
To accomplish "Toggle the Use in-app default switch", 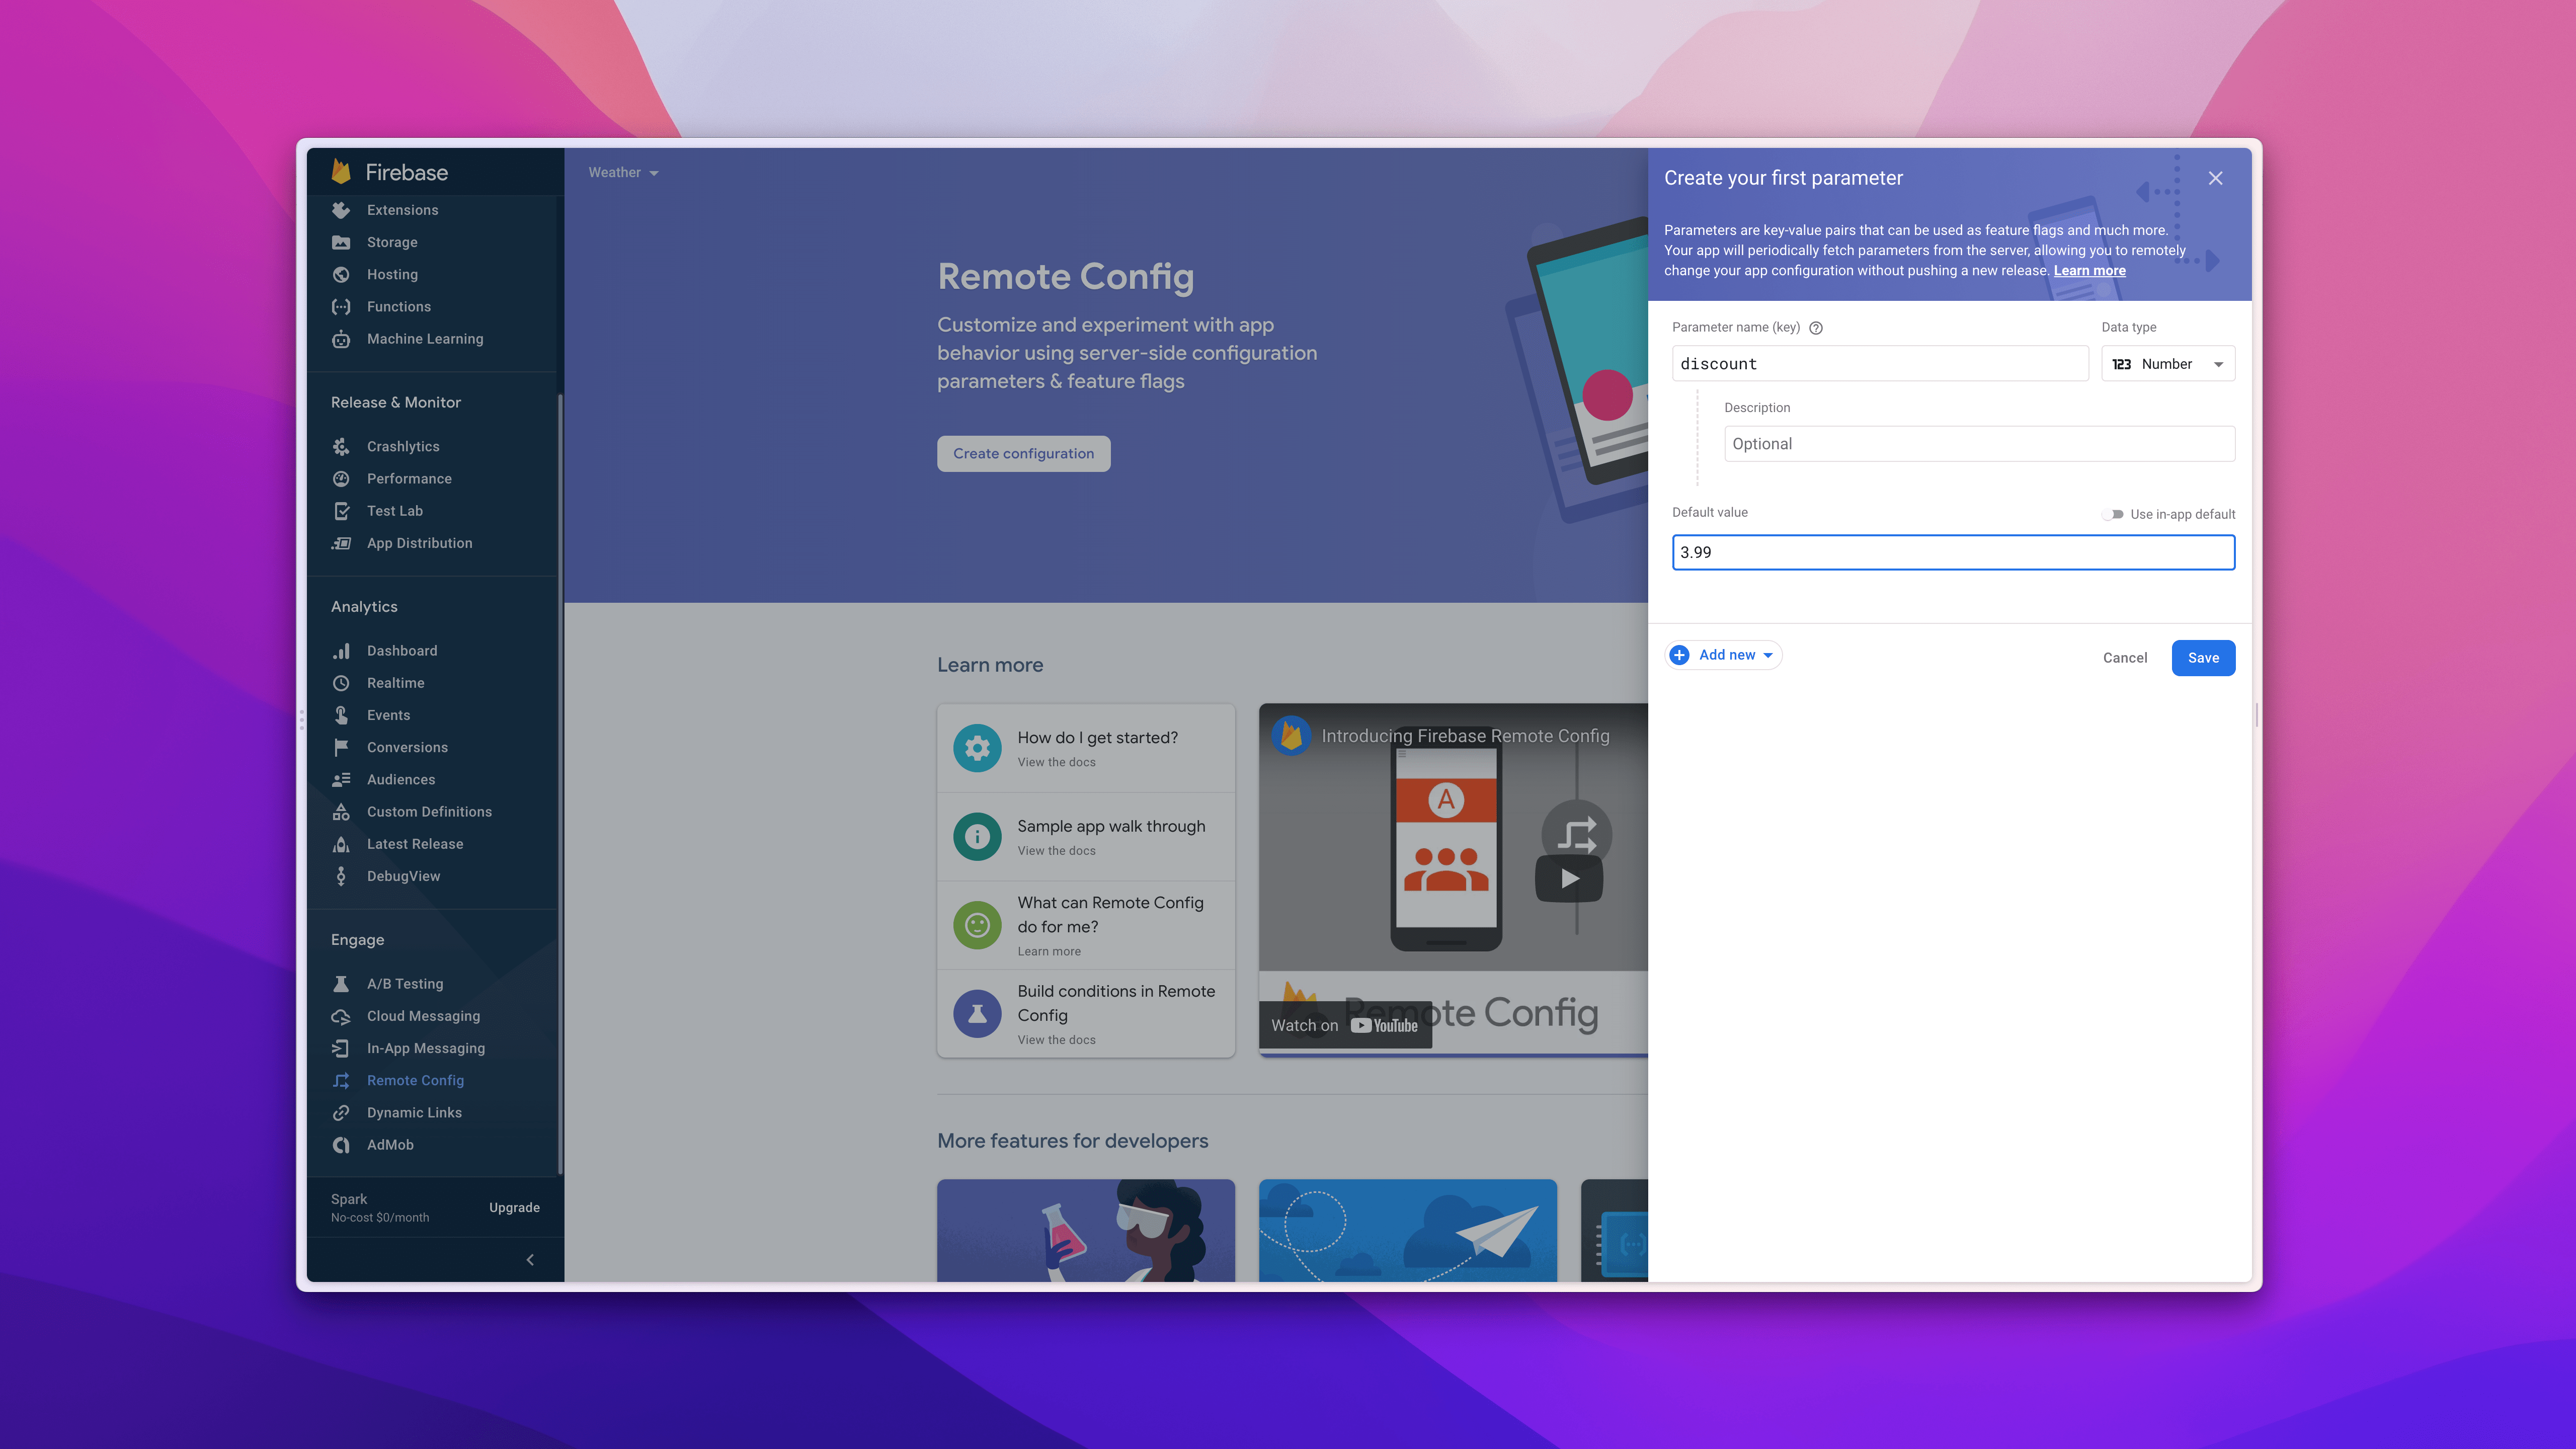I will [2112, 514].
